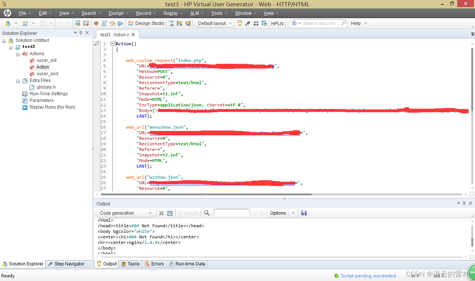
Task: Close the test3 : Action.c tab
Action: [x=133, y=34]
